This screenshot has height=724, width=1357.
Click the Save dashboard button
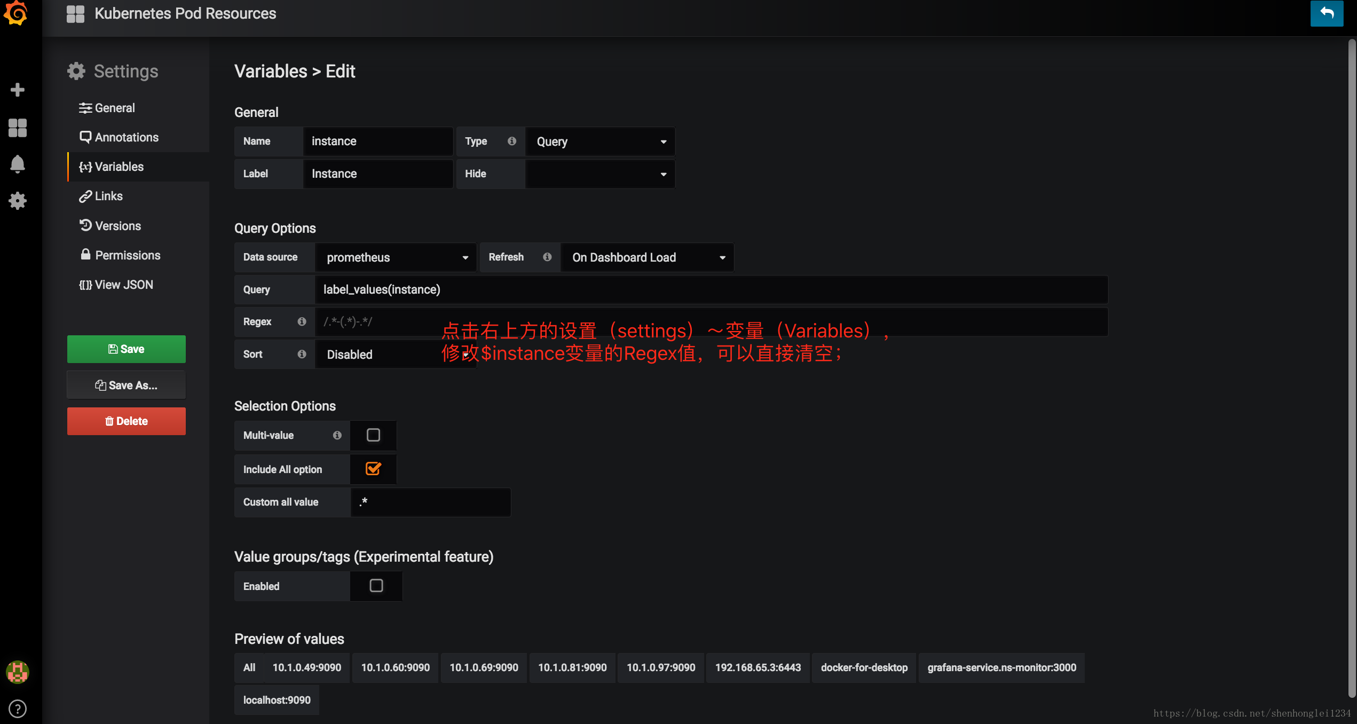point(127,348)
